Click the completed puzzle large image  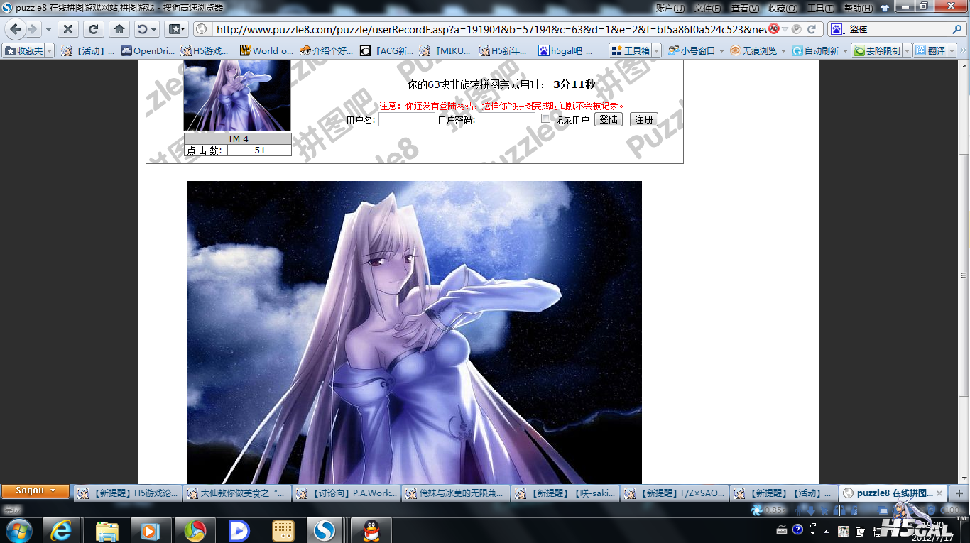point(415,332)
